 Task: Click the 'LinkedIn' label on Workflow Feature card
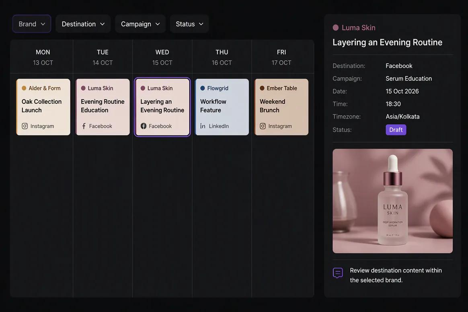click(x=219, y=126)
